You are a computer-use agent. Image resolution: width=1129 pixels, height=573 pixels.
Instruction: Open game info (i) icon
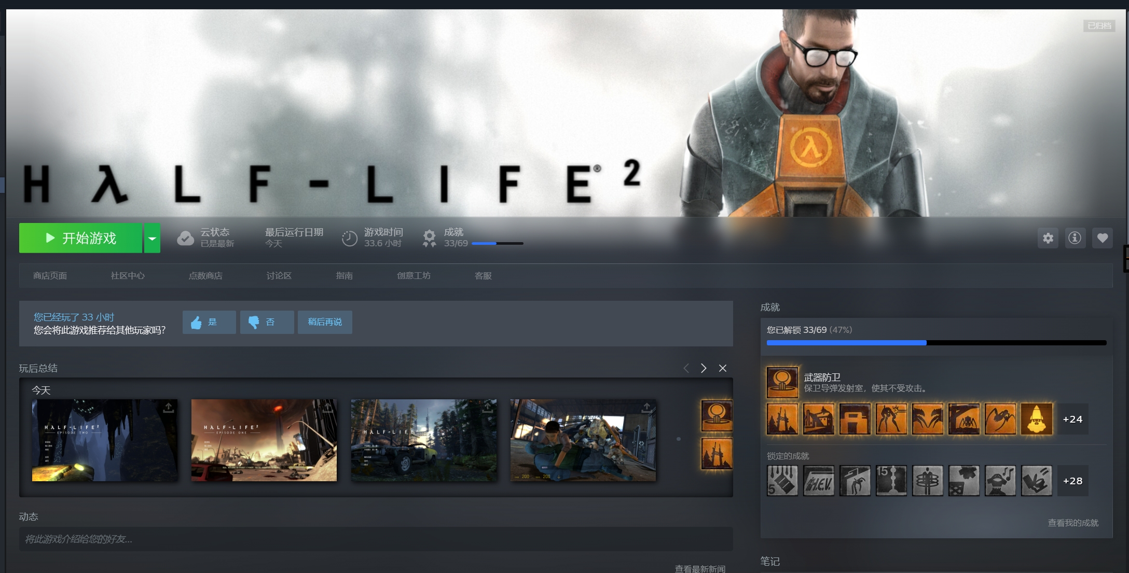click(1075, 238)
